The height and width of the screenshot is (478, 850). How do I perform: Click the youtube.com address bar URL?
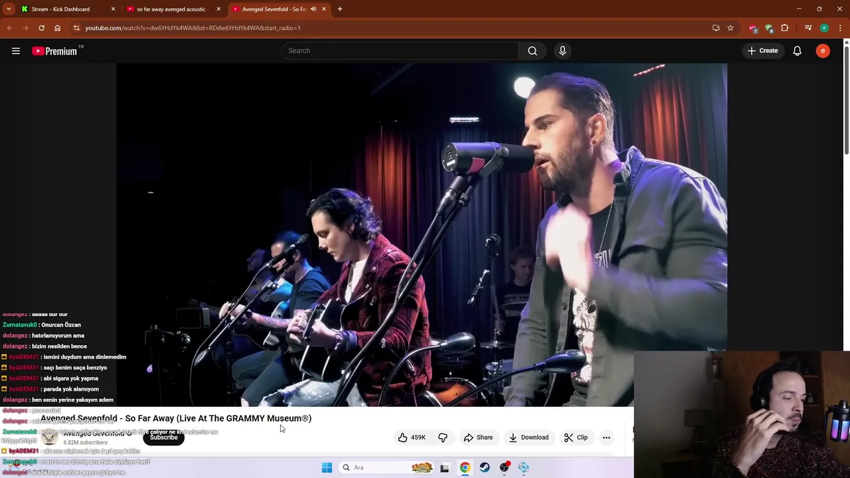[x=193, y=28]
